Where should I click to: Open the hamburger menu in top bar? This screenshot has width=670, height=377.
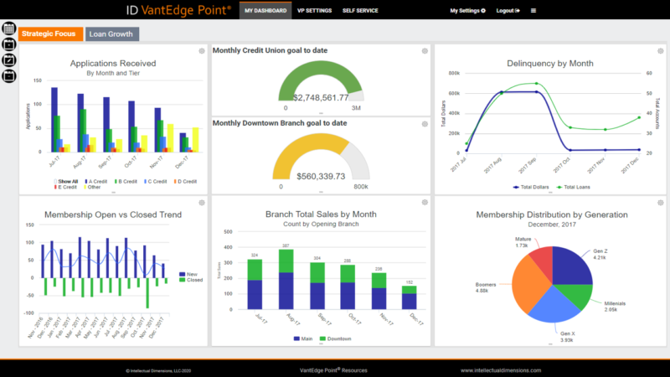(533, 11)
